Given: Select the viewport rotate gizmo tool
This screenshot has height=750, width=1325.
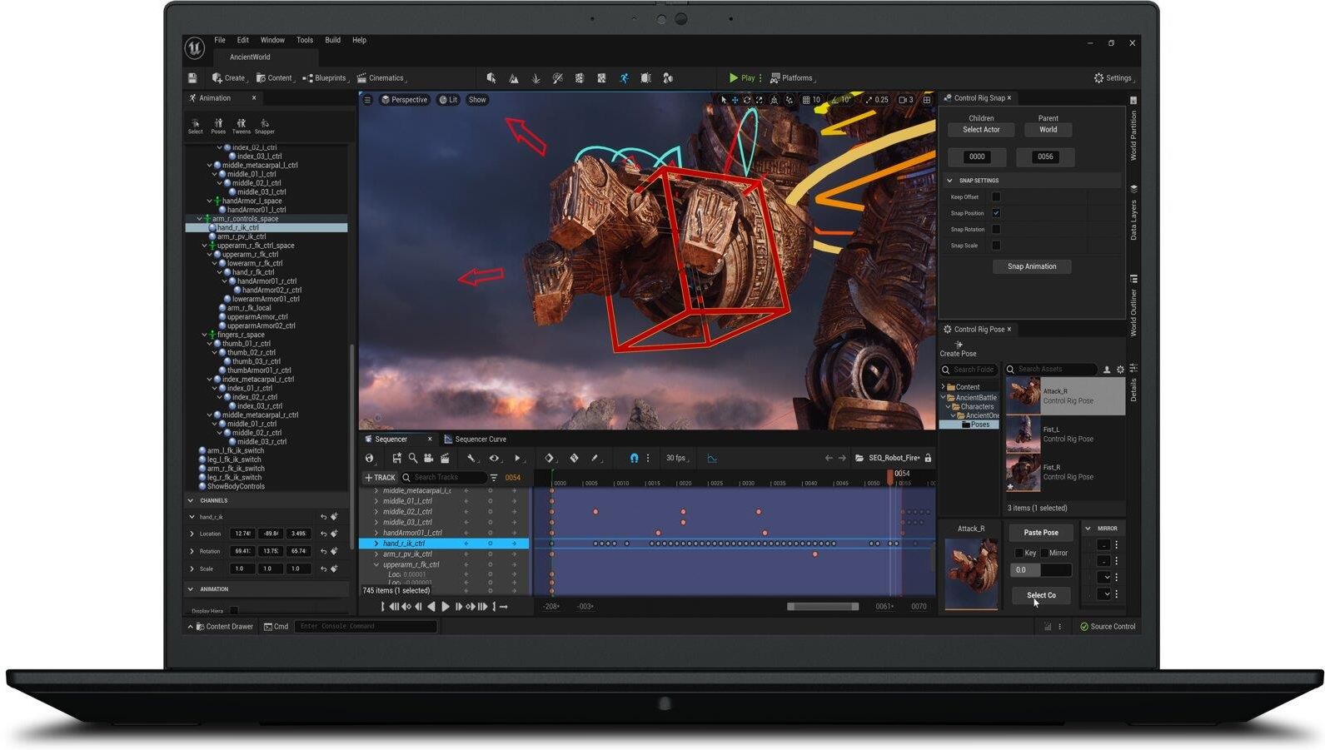Looking at the screenshot, I should (x=747, y=100).
